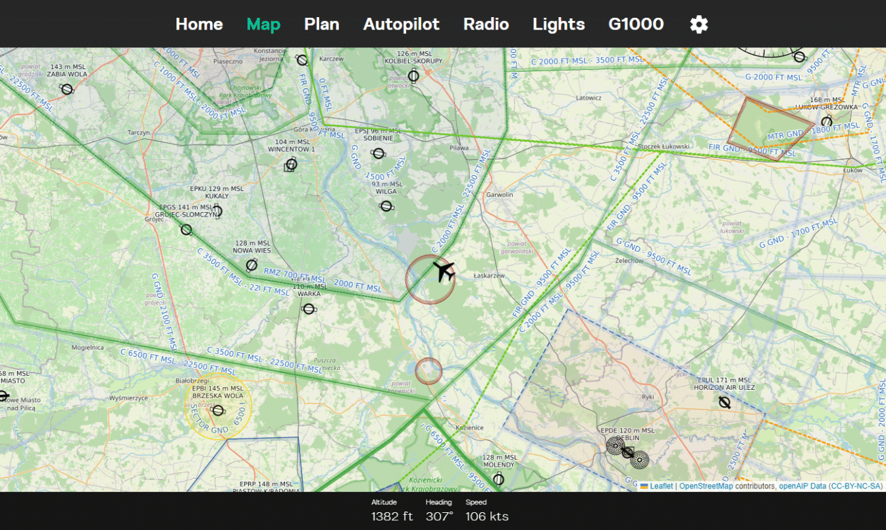The height and width of the screenshot is (530, 886).
Task: Open the Leaflet attribution link
Action: [661, 486]
